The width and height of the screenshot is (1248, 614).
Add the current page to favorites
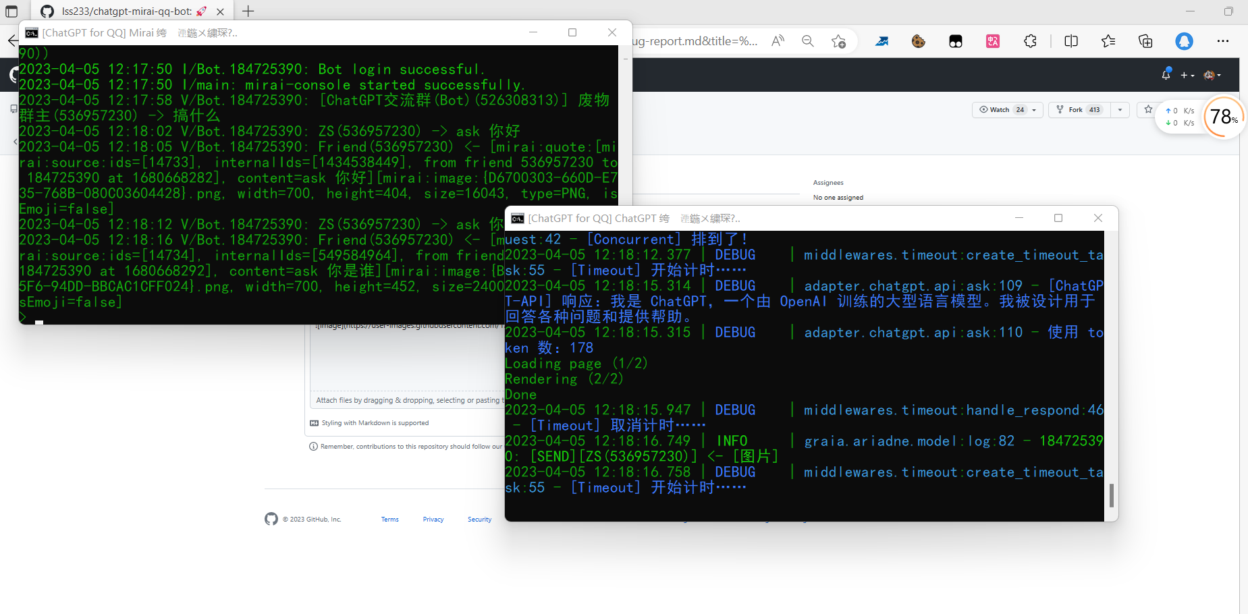[839, 41]
